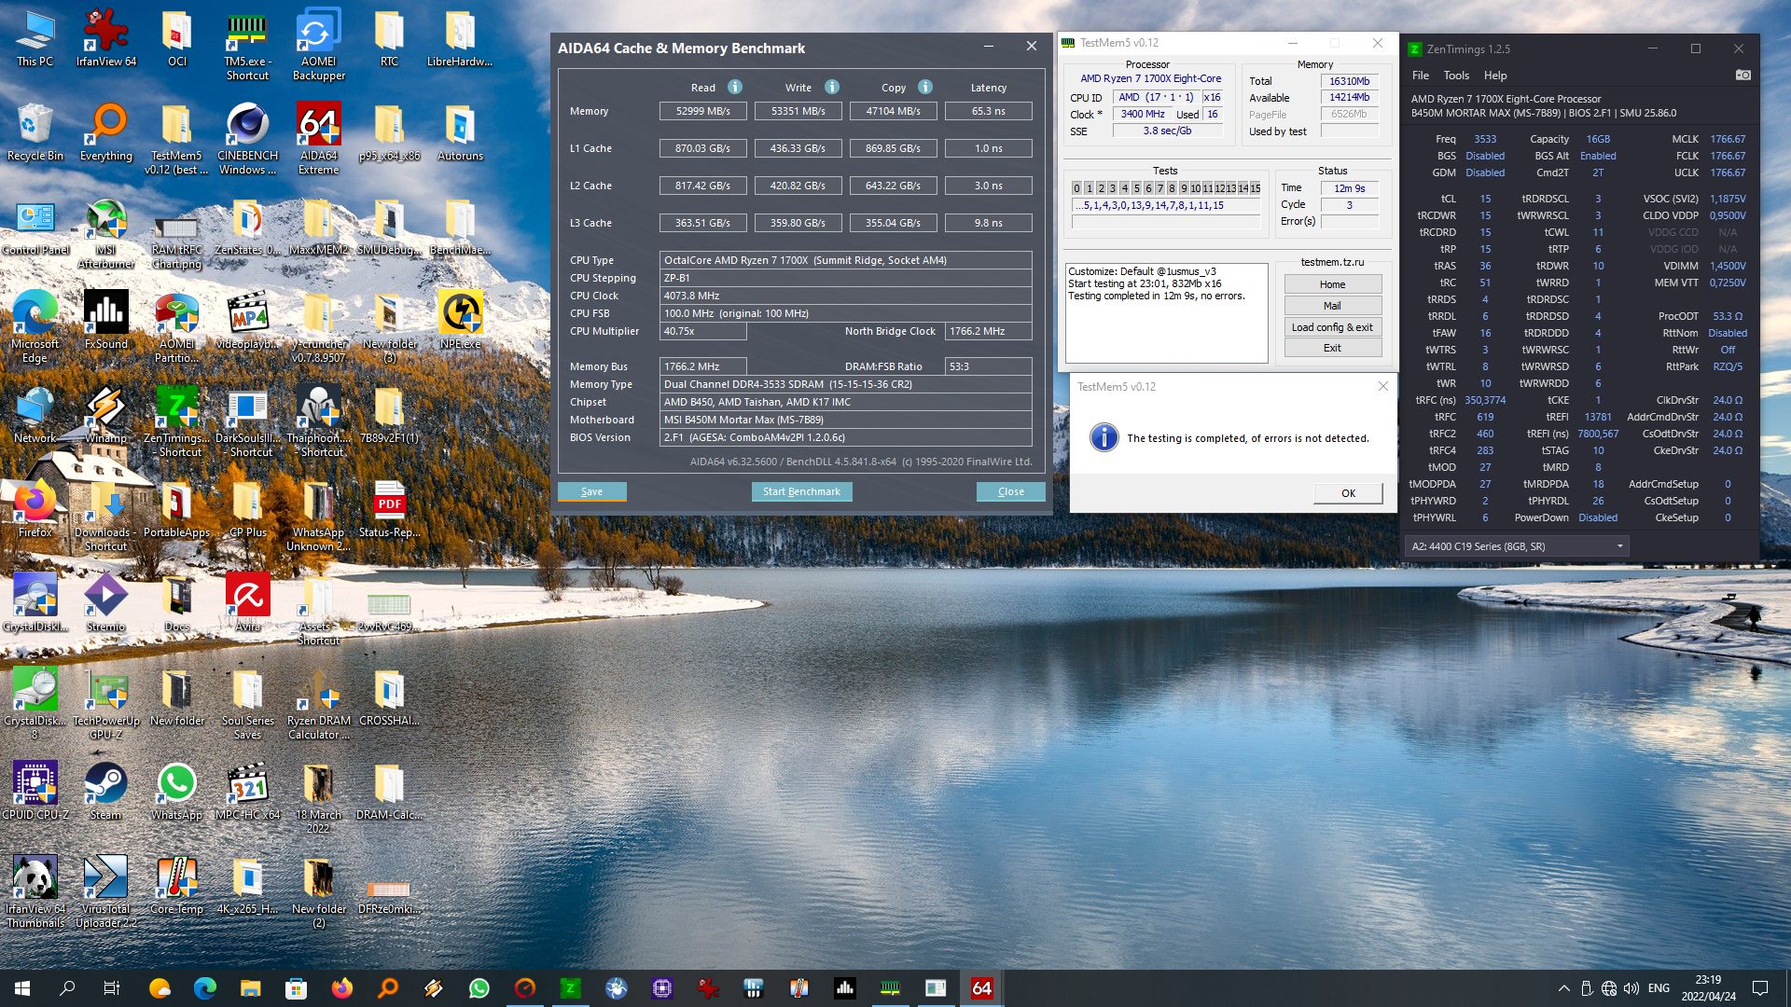Click the Write info icon in AIDA64
Image resolution: width=1791 pixels, height=1007 pixels.
pos(831,87)
